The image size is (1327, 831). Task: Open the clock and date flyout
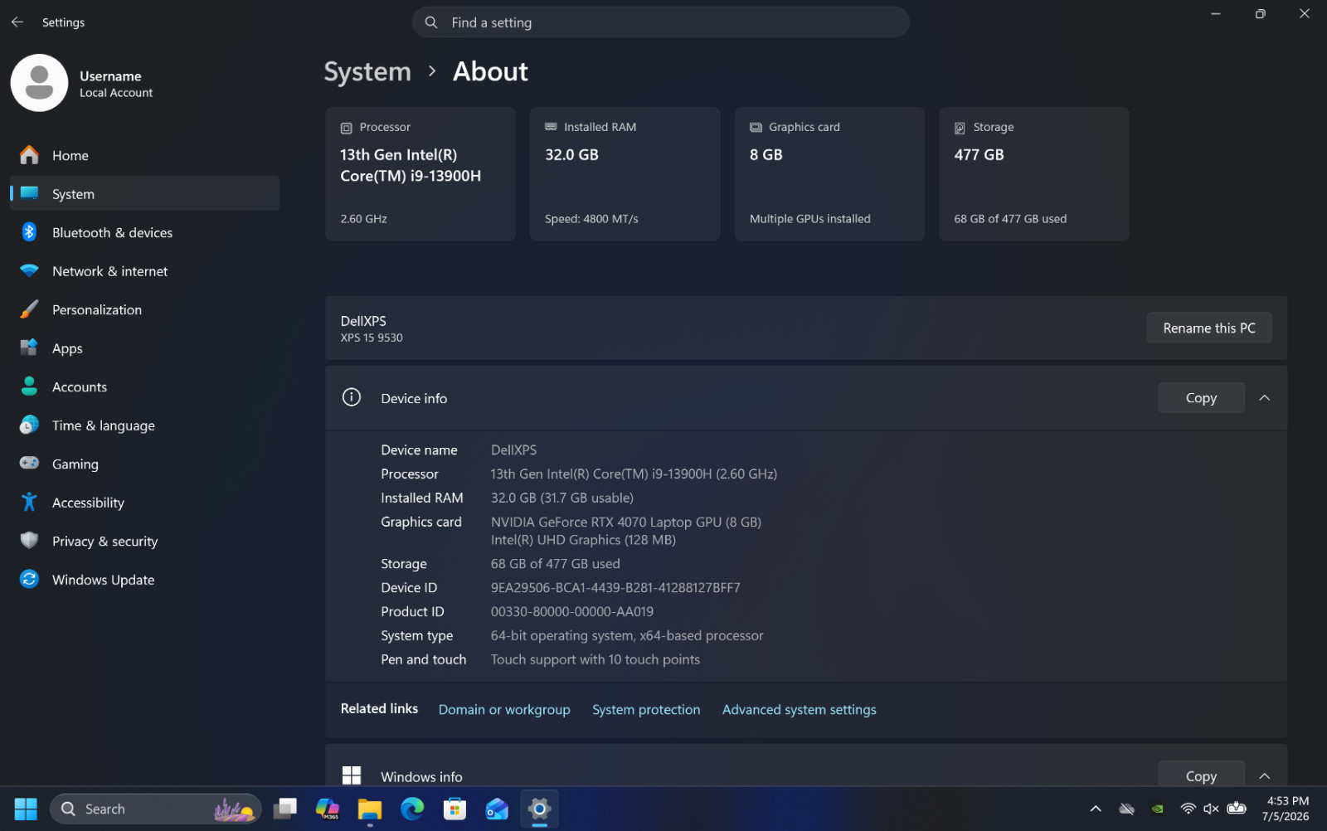point(1286,809)
